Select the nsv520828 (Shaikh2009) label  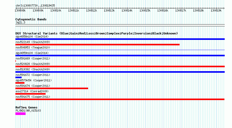click(33, 64)
